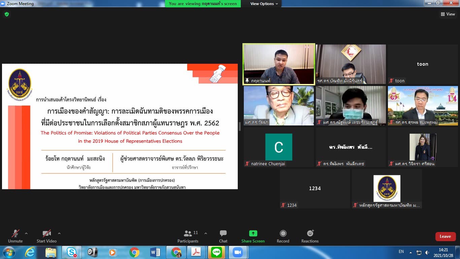Screen dimensions: 460x259
Task: Click the natrinee Chuenjai participant tile
Action: (278, 147)
